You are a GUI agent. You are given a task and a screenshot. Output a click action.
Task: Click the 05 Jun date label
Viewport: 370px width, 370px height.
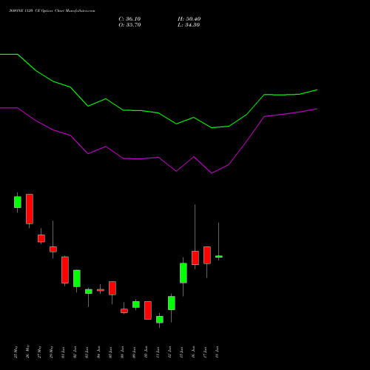[x=111, y=352]
